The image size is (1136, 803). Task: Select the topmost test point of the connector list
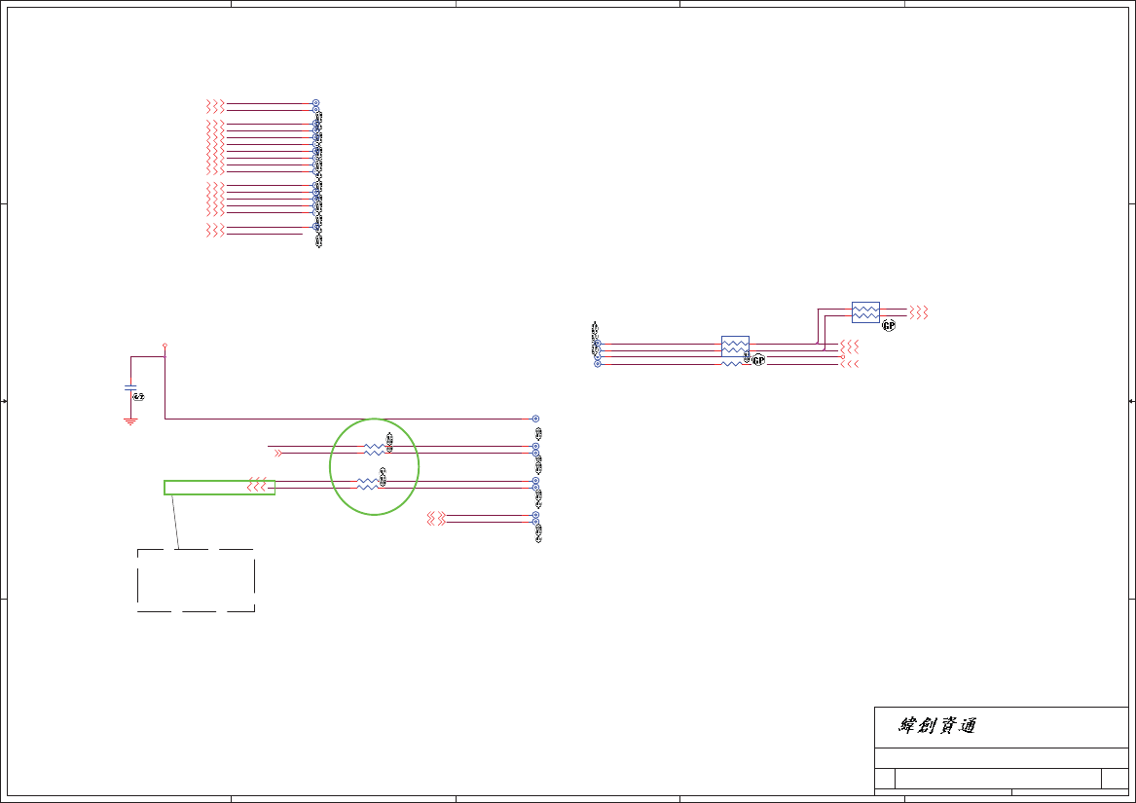click(315, 103)
